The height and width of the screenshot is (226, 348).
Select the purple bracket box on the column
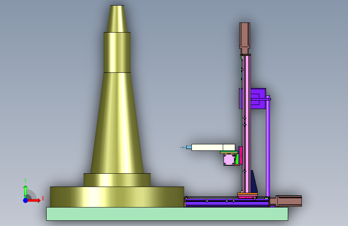258,99
